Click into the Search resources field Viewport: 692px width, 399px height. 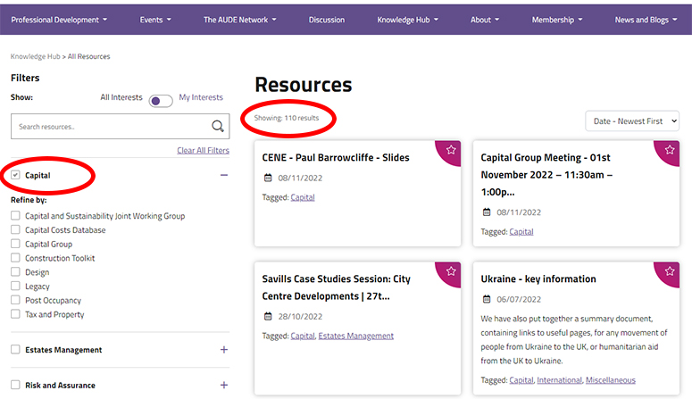pos(107,127)
